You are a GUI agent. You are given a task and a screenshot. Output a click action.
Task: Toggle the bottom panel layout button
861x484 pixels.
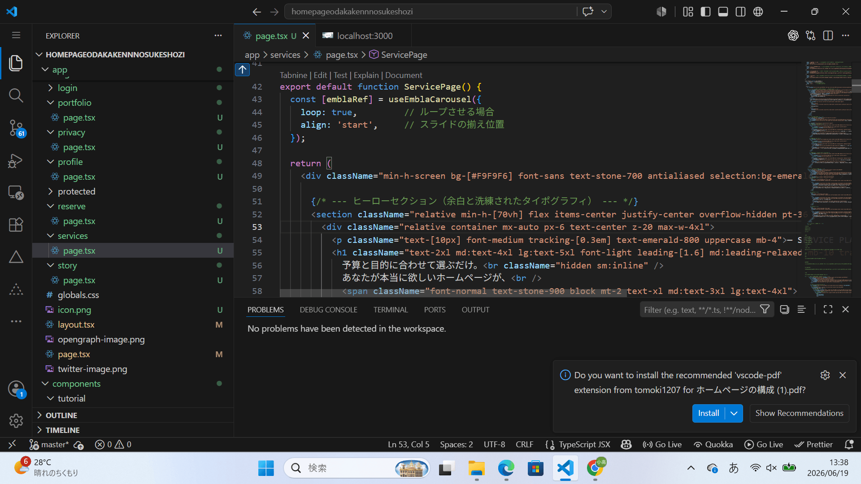click(723, 12)
